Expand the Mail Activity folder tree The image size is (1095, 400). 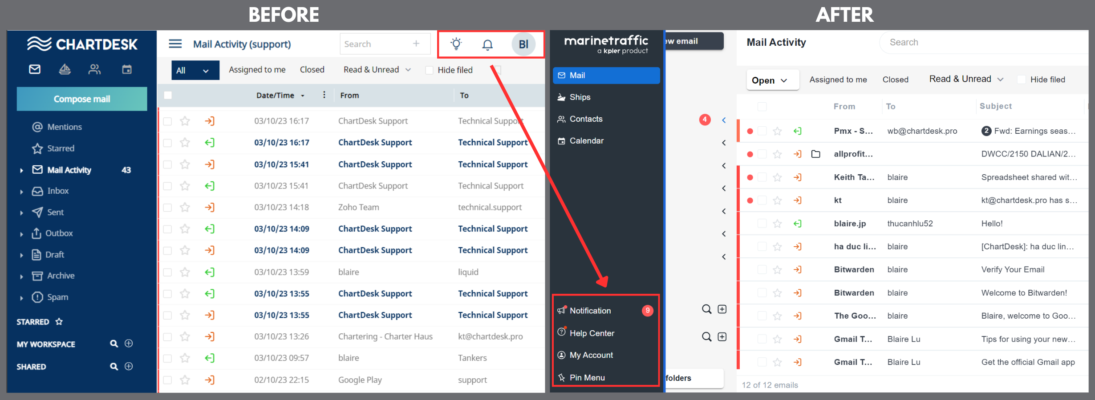(21, 170)
